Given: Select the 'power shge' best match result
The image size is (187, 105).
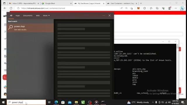Looking at the screenshot, I should 30,28.
